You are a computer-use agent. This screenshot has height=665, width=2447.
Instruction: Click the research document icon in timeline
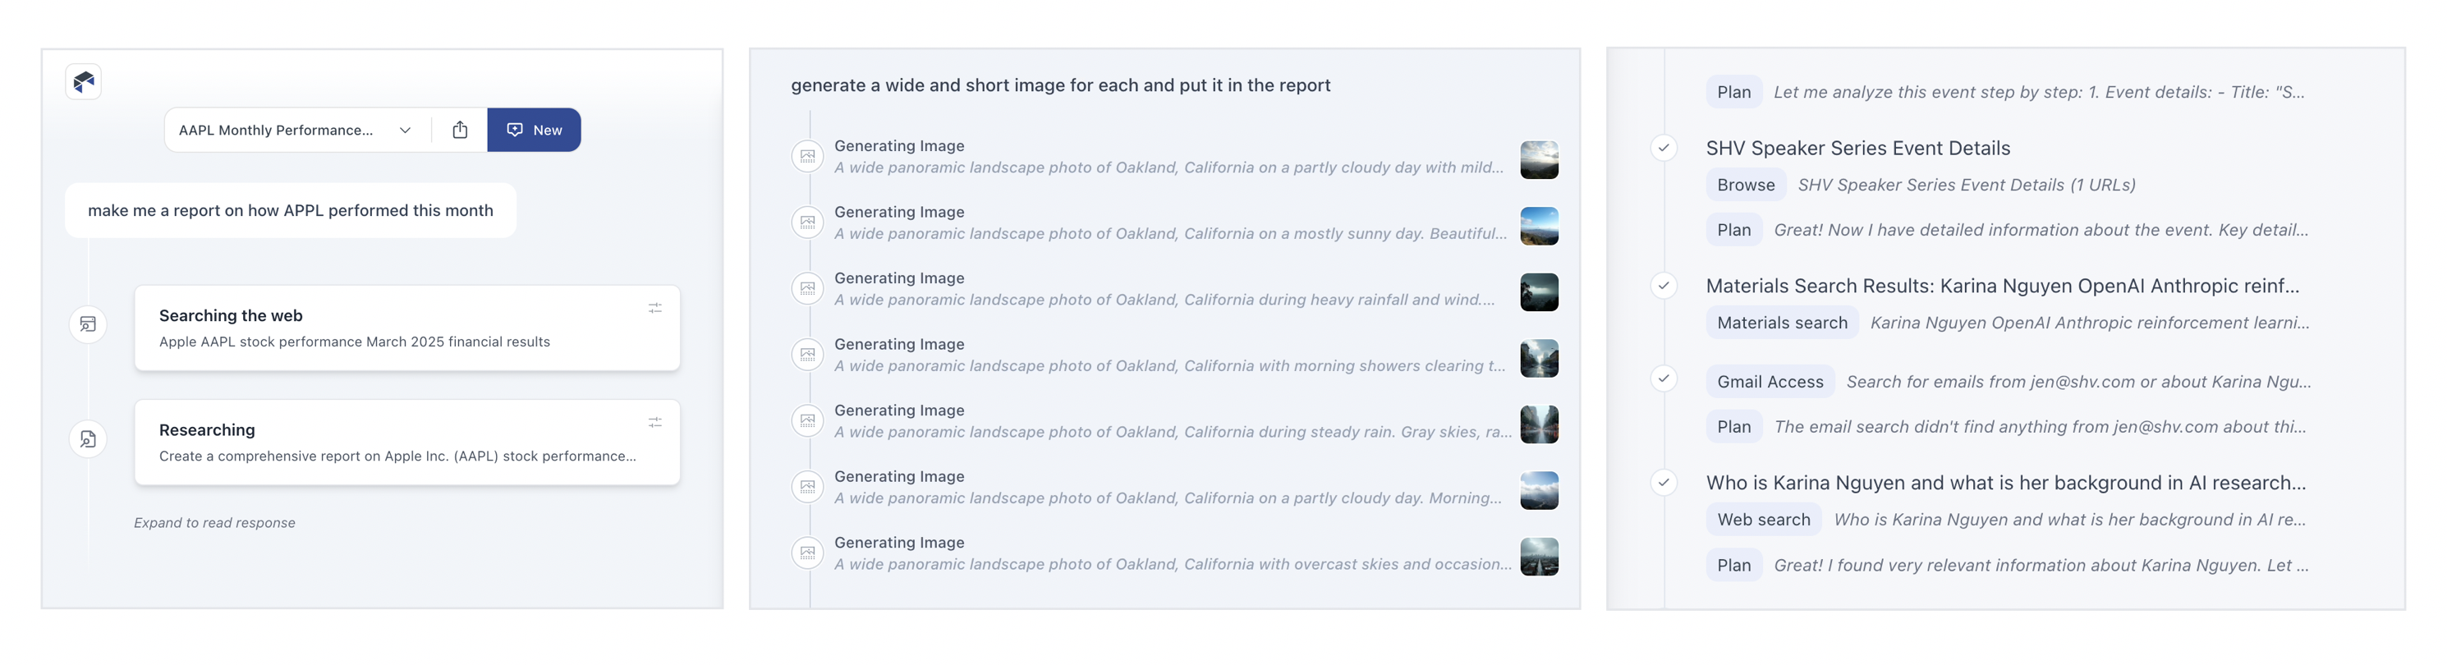click(87, 439)
